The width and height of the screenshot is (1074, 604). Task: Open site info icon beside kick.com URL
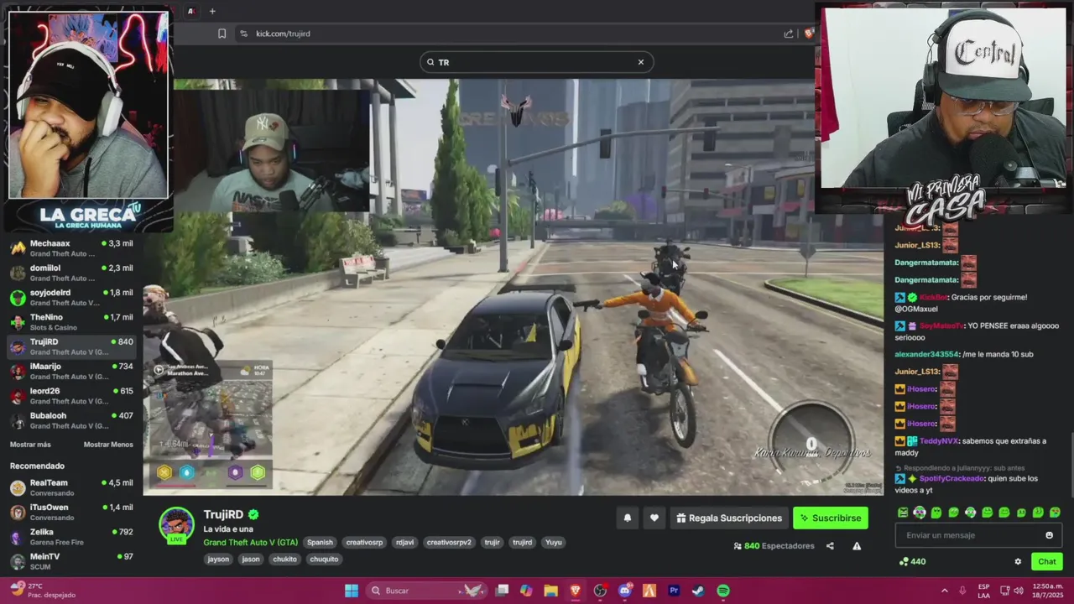coord(243,34)
